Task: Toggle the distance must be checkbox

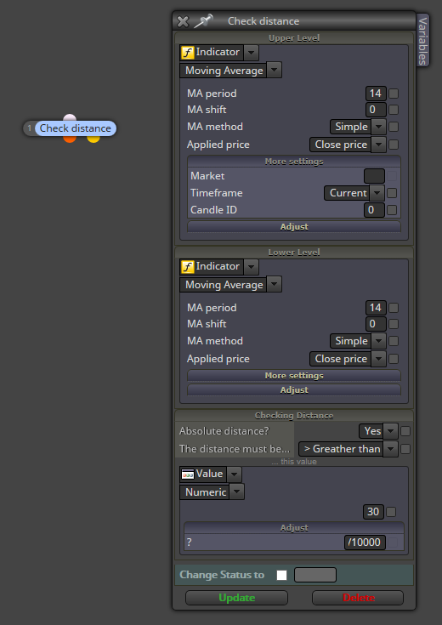Action: tap(405, 449)
